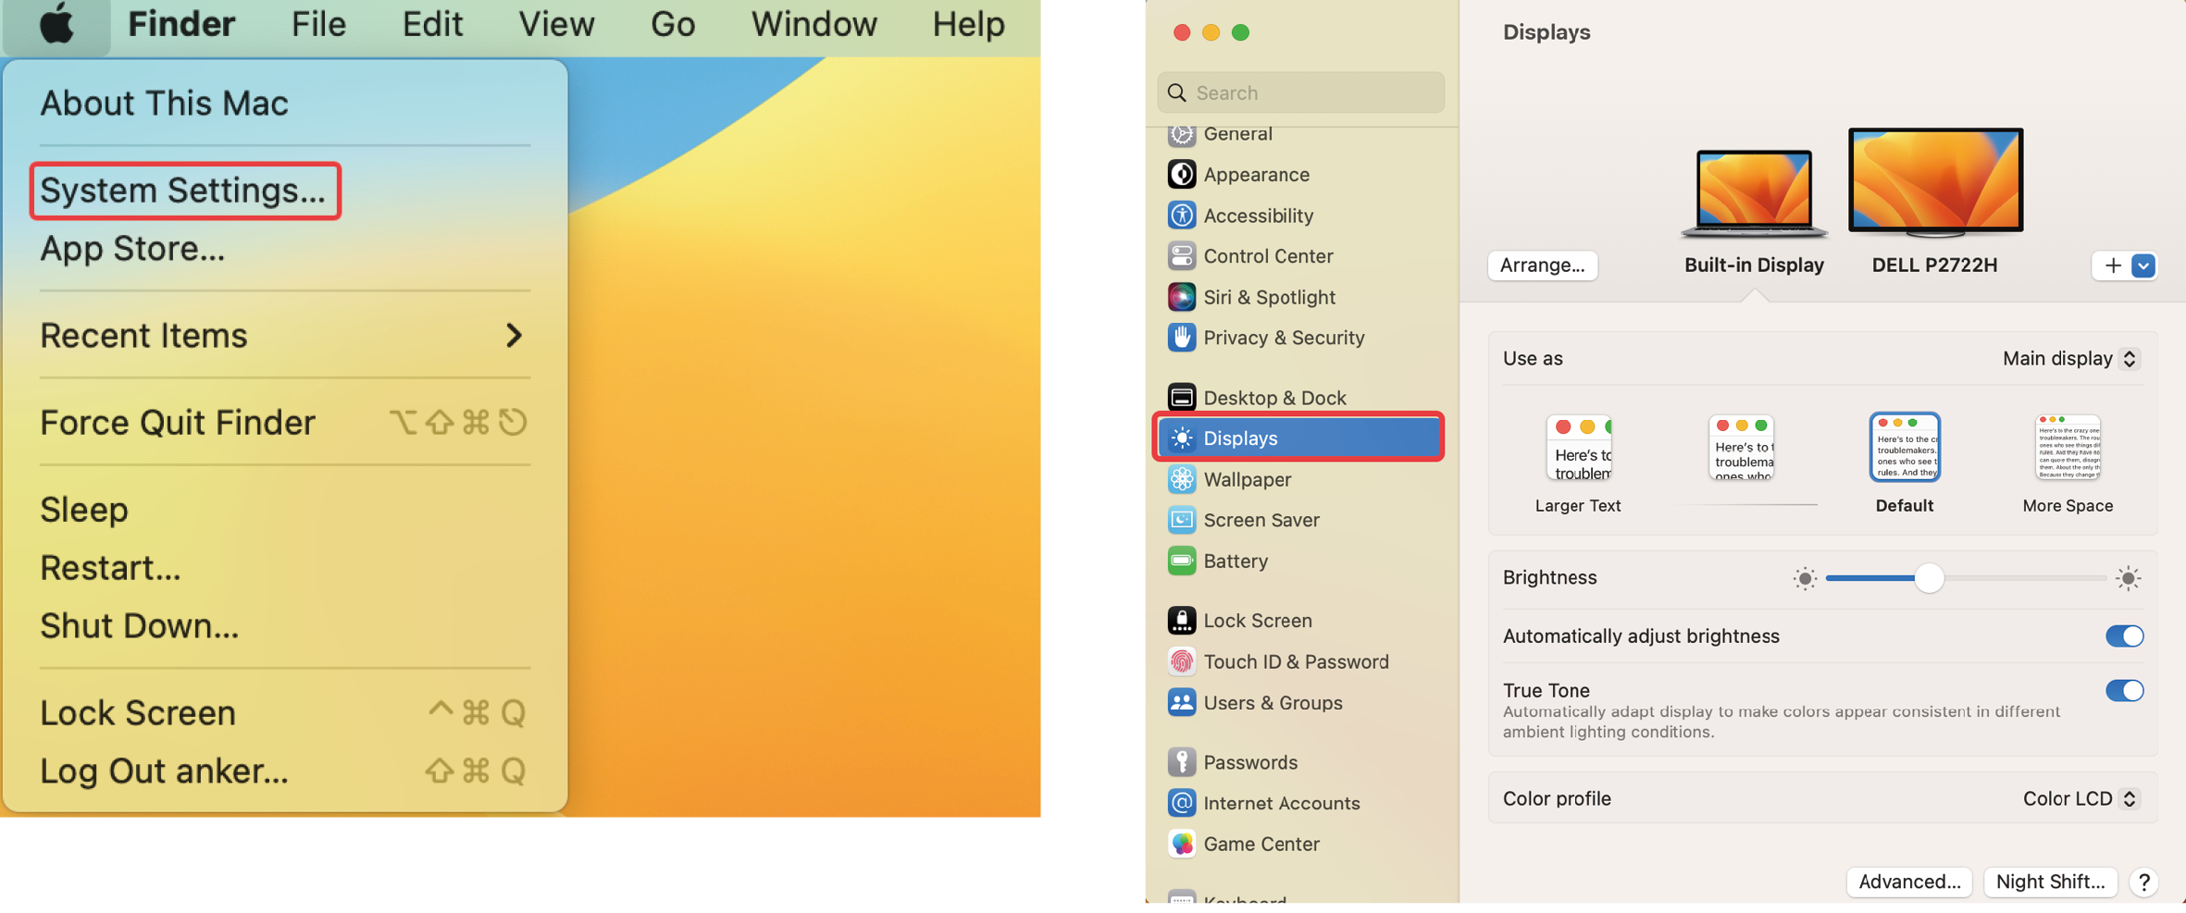Click the Arrange... button
Image resolution: width=2186 pixels, height=913 pixels.
1542,265
